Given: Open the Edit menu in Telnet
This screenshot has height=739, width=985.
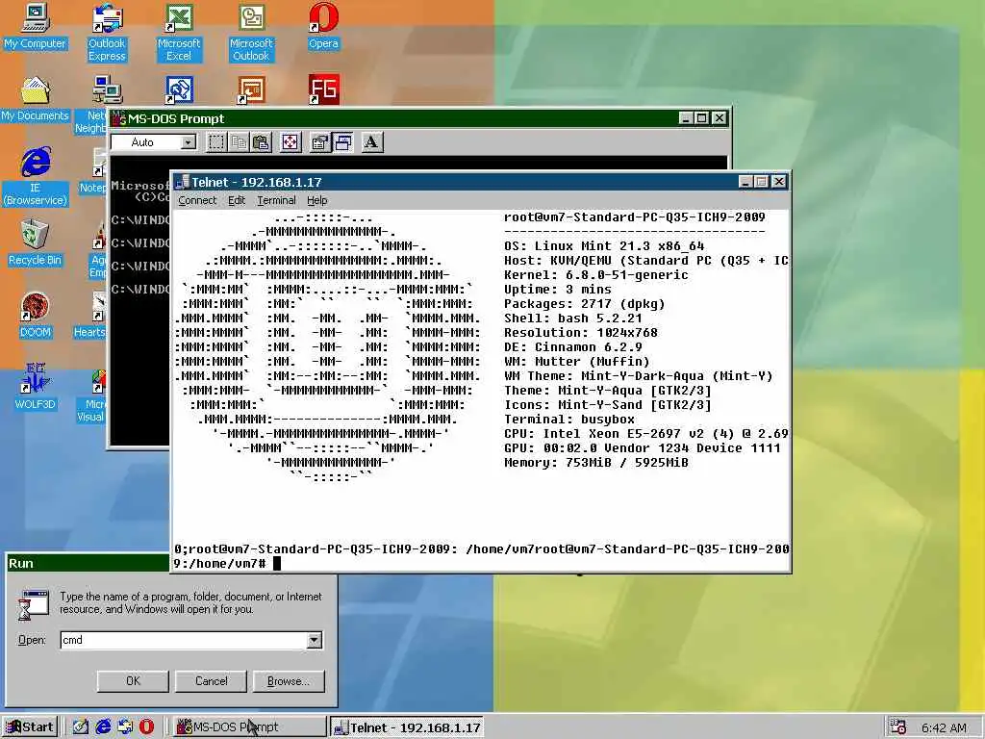Looking at the screenshot, I should point(237,200).
